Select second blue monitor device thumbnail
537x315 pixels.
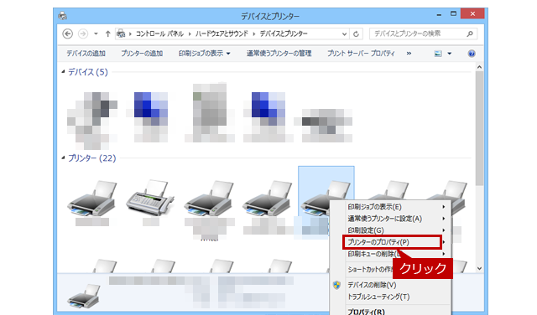coord(268,117)
